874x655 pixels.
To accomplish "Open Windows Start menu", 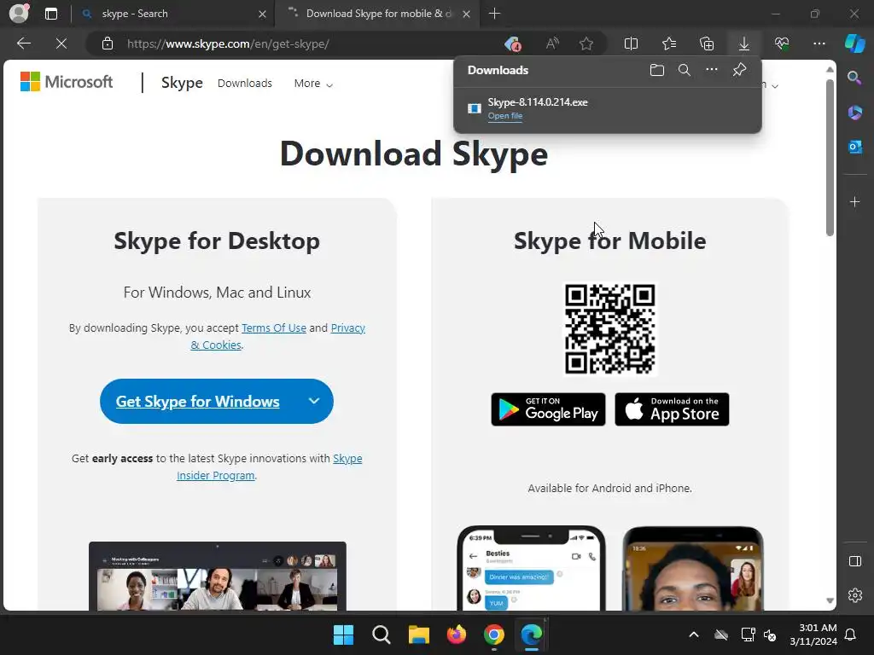I will pos(343,635).
